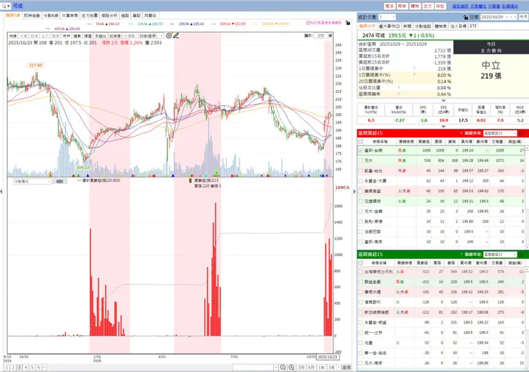
Task: Click the 今天 button
Action: [523, 17]
